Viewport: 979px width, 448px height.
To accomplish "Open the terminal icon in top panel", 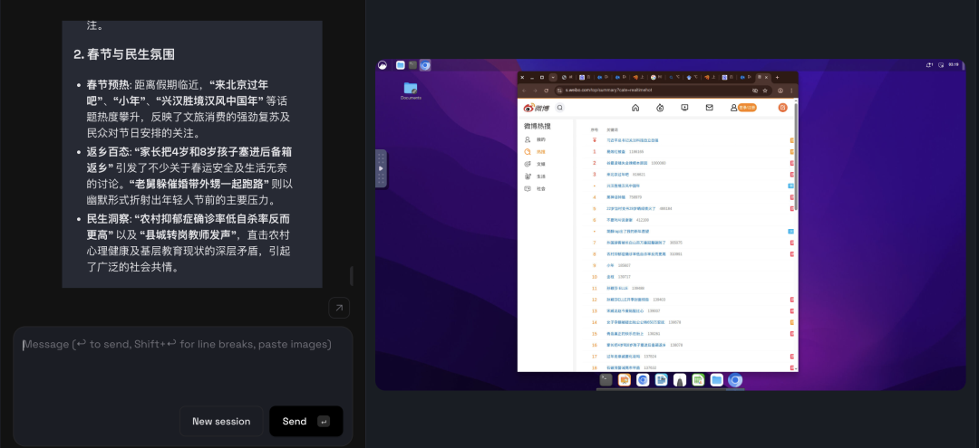I will tap(412, 65).
